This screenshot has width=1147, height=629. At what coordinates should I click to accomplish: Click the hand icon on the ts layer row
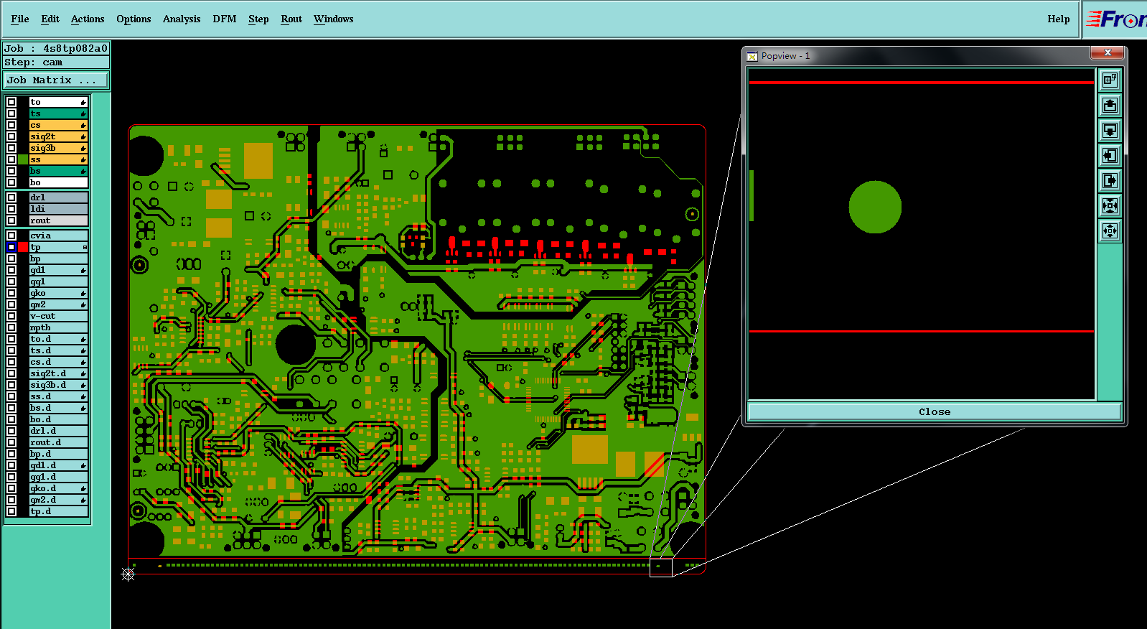pos(83,113)
